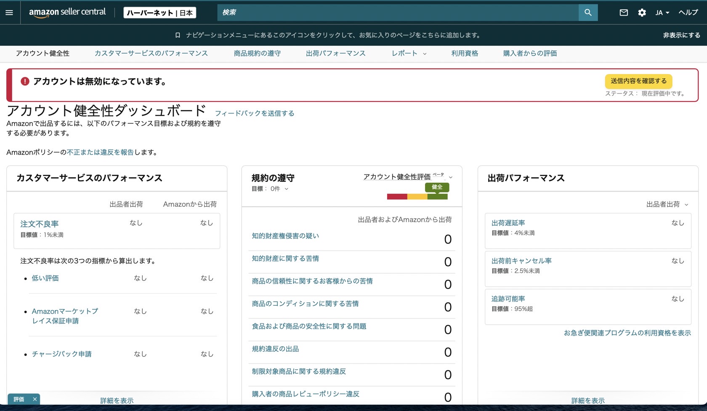
Task: Click 目標値：1%未満 text under 注文不良率
Action: tap(42, 235)
